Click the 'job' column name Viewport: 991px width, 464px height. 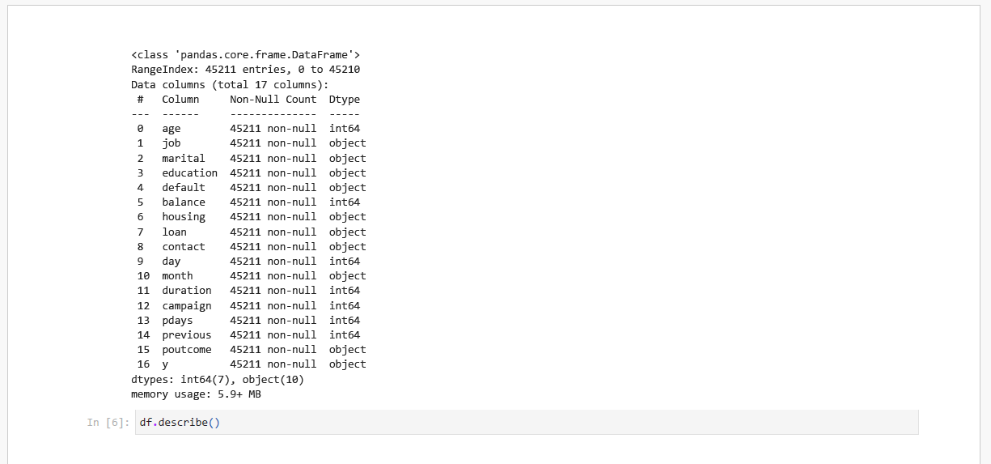tap(171, 143)
